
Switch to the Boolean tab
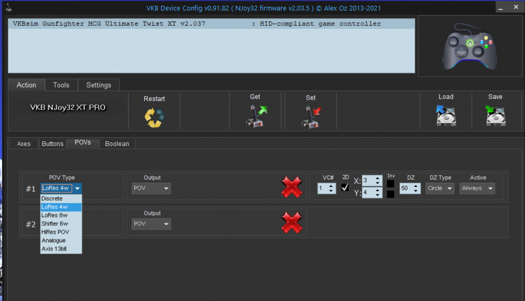click(x=117, y=144)
